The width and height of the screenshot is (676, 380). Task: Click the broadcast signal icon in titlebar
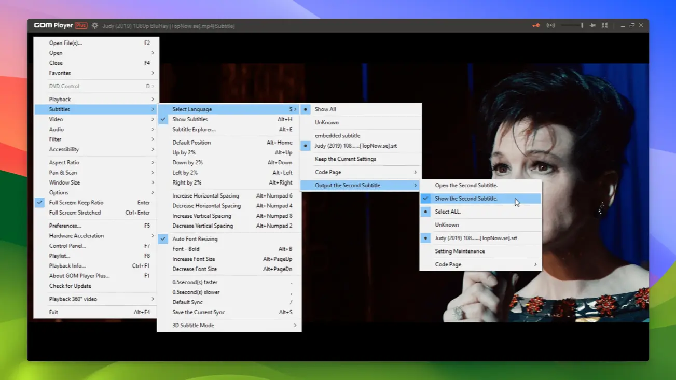tap(550, 25)
